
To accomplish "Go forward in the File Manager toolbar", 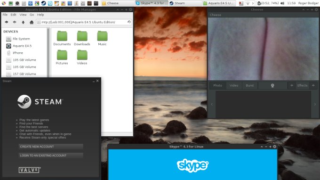I will coord(15,22).
